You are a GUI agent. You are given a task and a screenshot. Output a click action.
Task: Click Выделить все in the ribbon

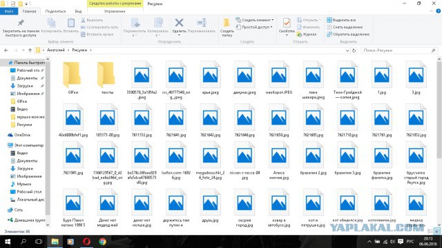pyautogui.click(x=341, y=20)
